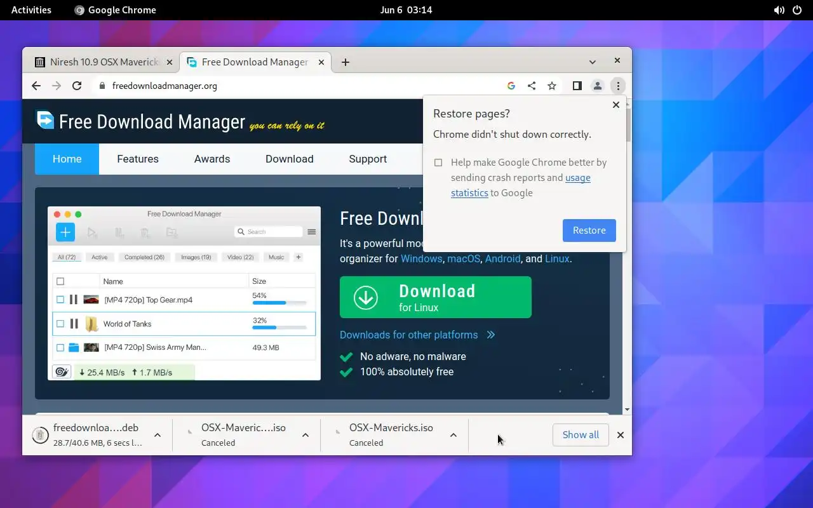Click the volume icon in the top bar

click(779, 10)
